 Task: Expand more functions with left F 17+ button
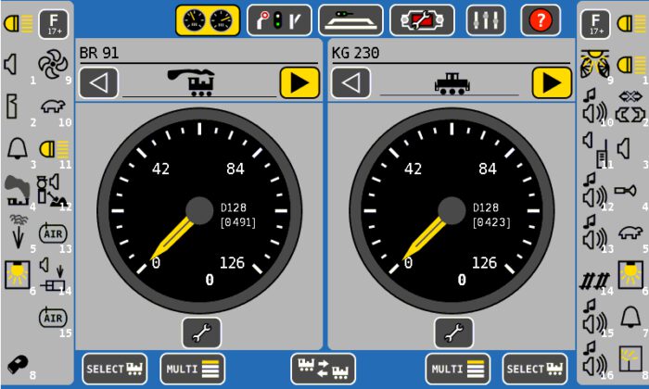coord(53,23)
